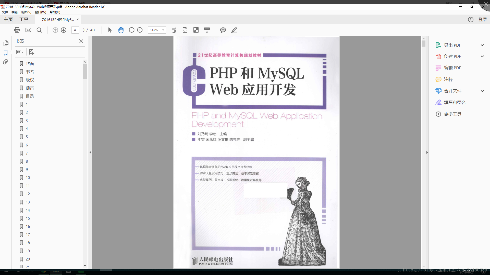The width and height of the screenshot is (490, 275).
Task: Expand 创建 PDF chevron
Action: (x=482, y=56)
